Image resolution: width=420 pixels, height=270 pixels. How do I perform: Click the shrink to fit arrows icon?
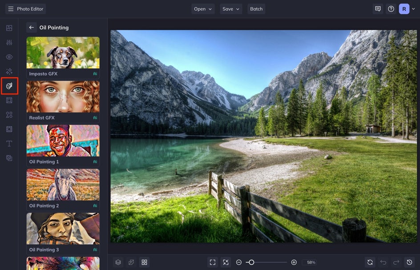[x=226, y=262]
